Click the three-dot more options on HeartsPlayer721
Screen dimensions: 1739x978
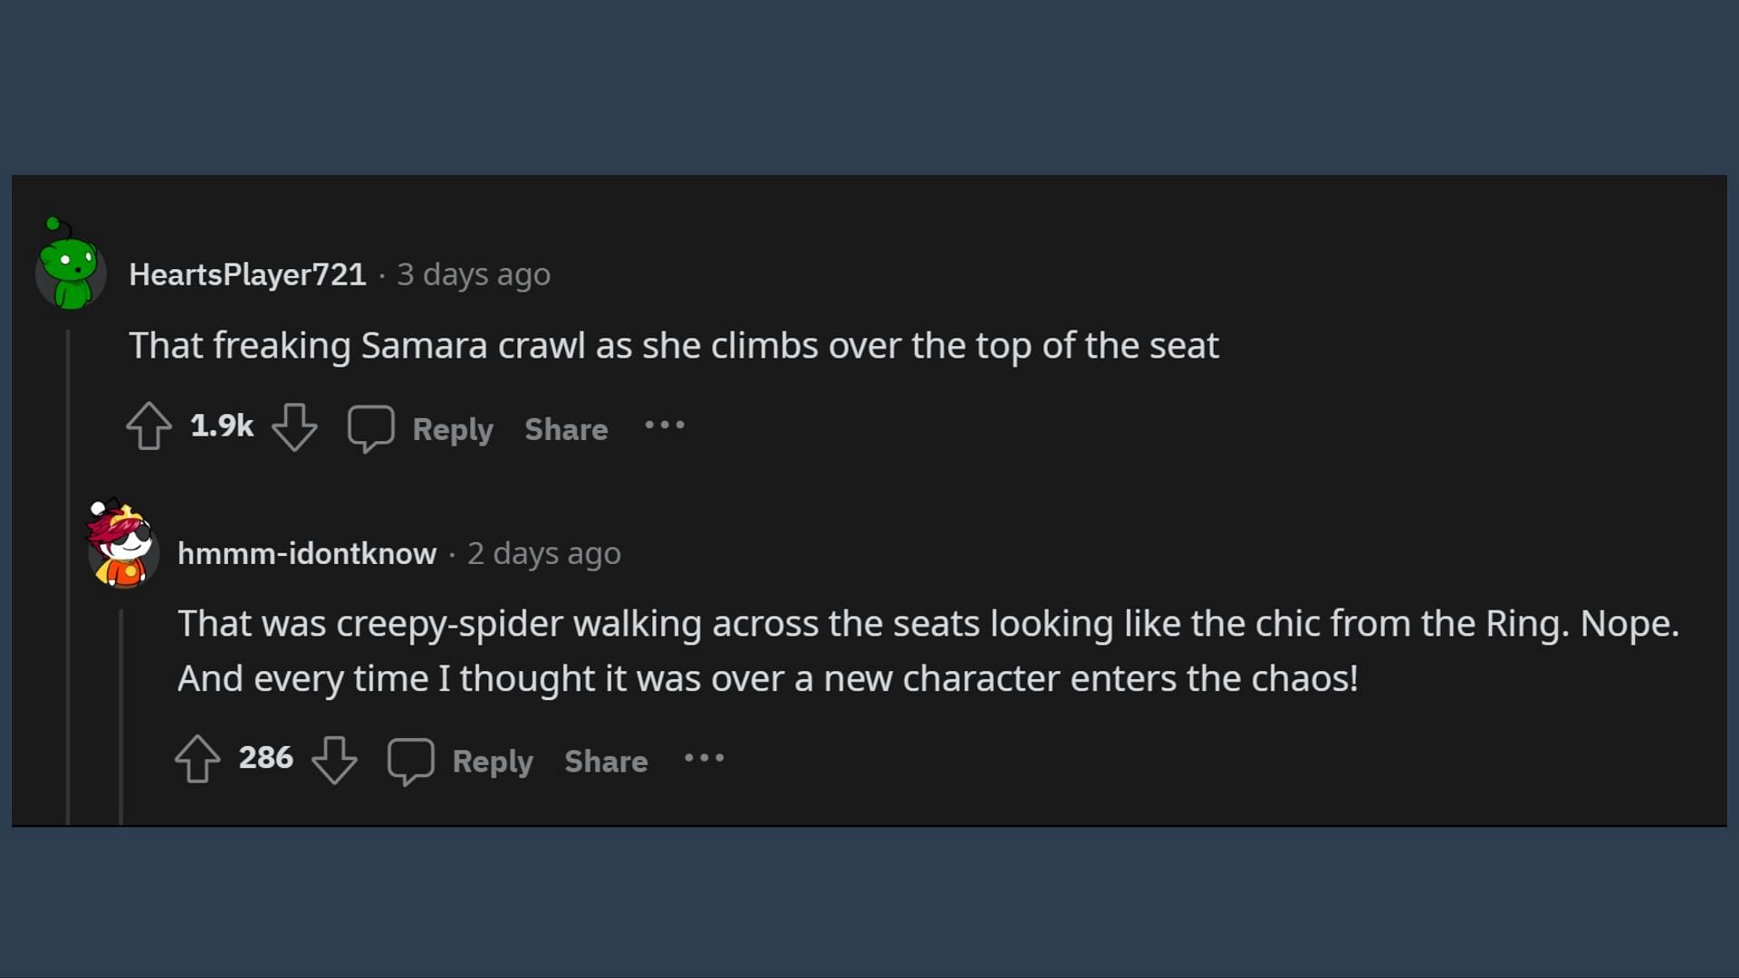(x=664, y=427)
